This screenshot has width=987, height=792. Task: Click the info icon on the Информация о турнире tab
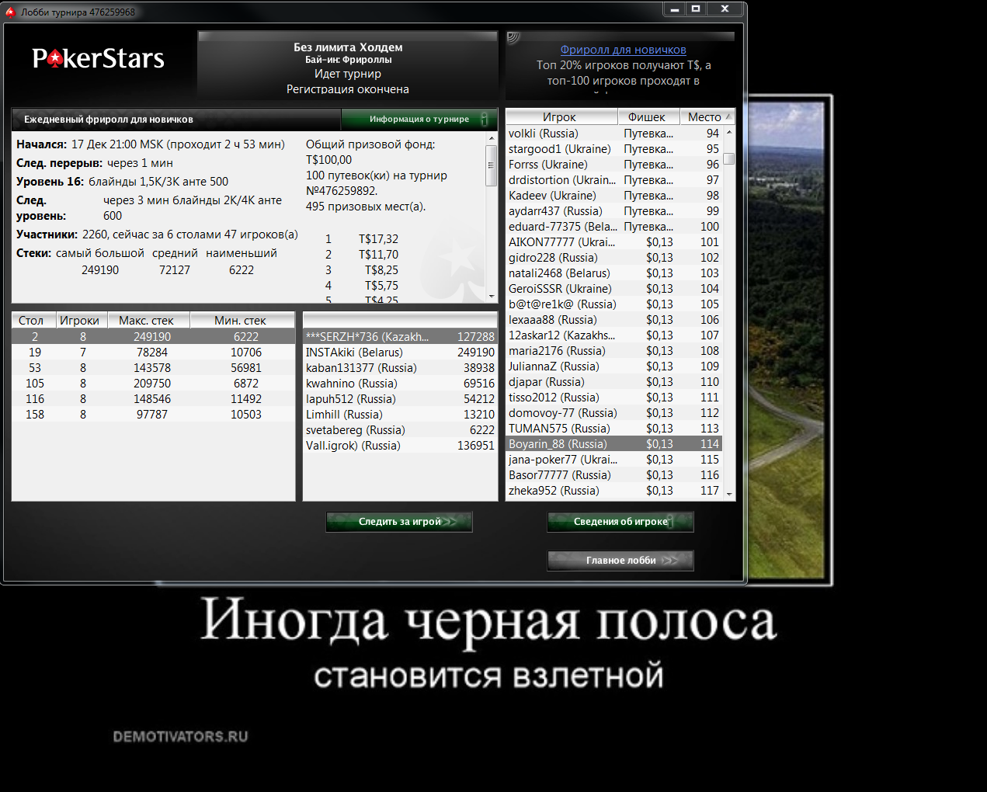485,119
